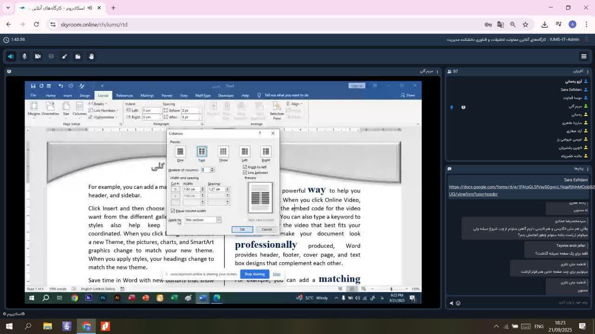Open the Skyroom file sharing folder icon

point(78,56)
